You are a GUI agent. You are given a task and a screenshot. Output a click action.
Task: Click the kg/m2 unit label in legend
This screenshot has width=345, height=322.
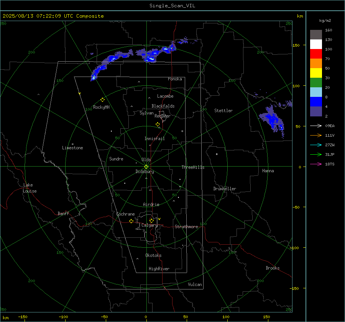point(325,21)
